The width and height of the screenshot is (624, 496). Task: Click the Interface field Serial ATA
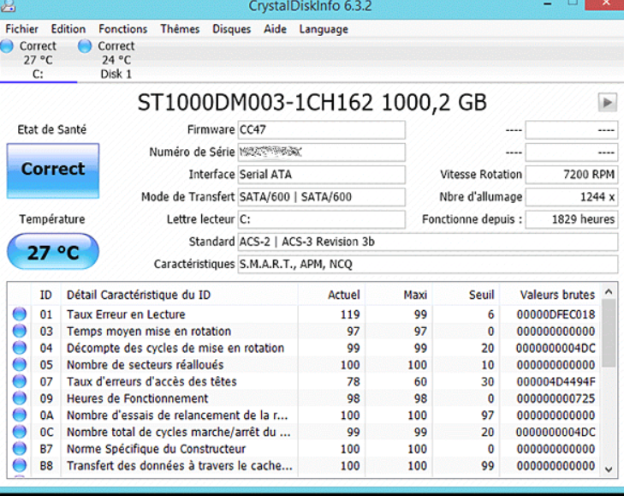pyautogui.click(x=322, y=175)
